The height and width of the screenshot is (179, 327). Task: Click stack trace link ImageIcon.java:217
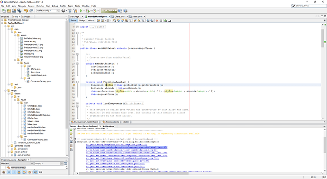117,144
